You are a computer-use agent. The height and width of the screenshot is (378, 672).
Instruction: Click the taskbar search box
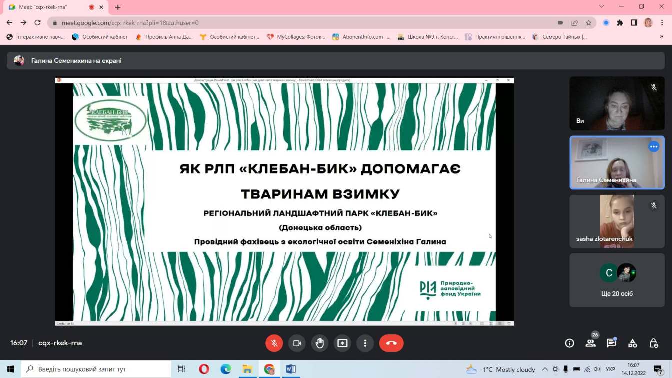(95, 369)
